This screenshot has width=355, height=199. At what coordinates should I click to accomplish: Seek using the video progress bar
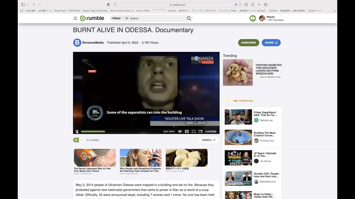pos(121,131)
